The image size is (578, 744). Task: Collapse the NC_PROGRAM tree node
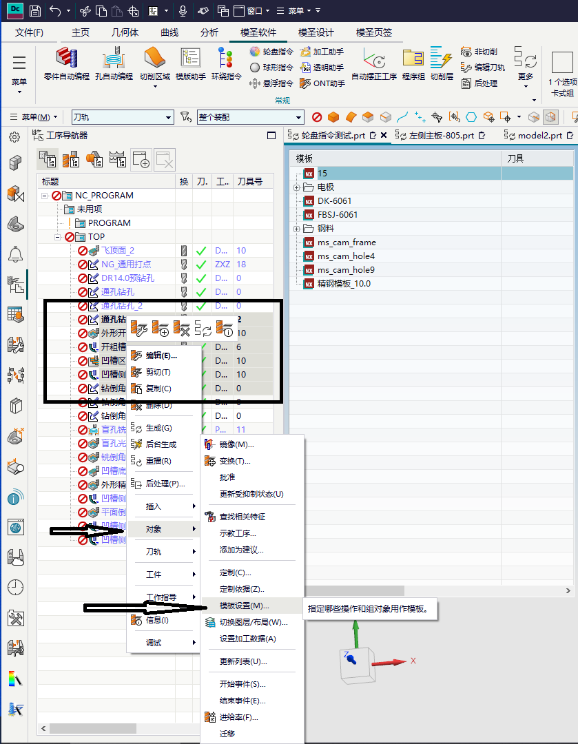pos(45,196)
